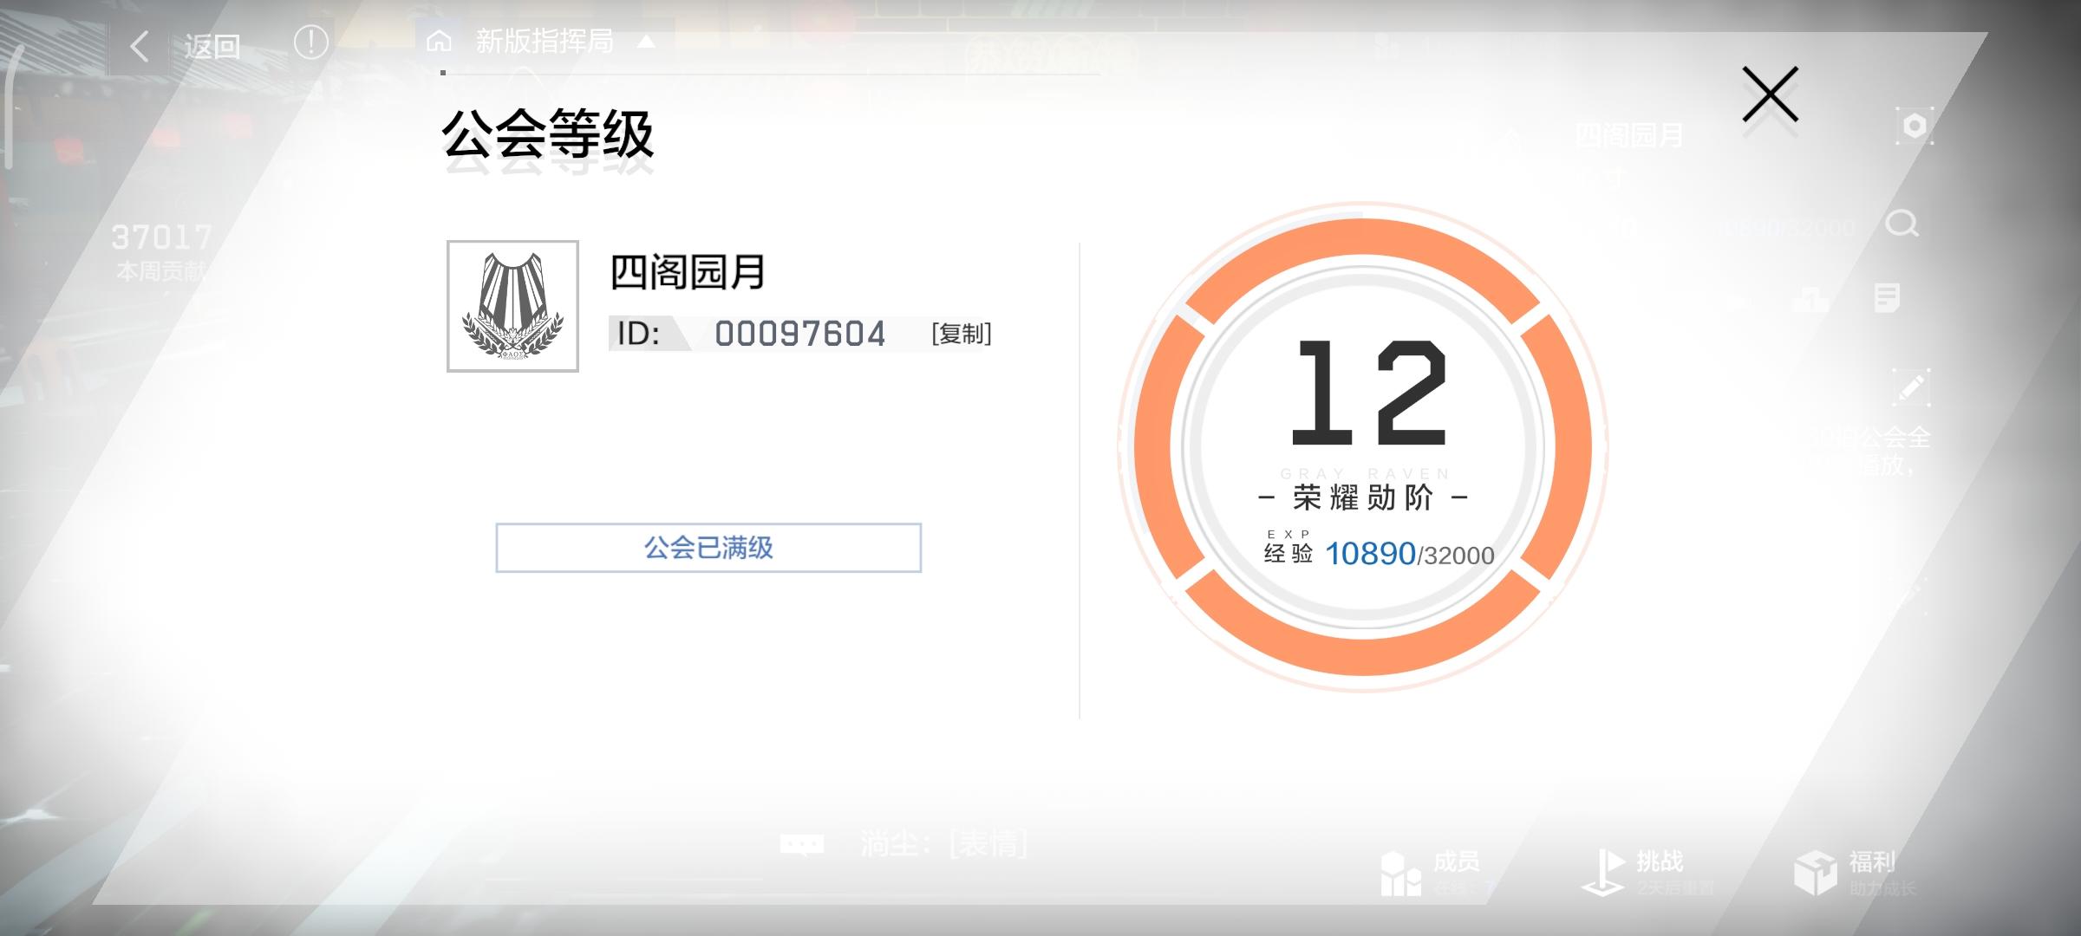Tap the guild emblem thumbnail
The width and height of the screenshot is (2081, 936).
(x=512, y=306)
